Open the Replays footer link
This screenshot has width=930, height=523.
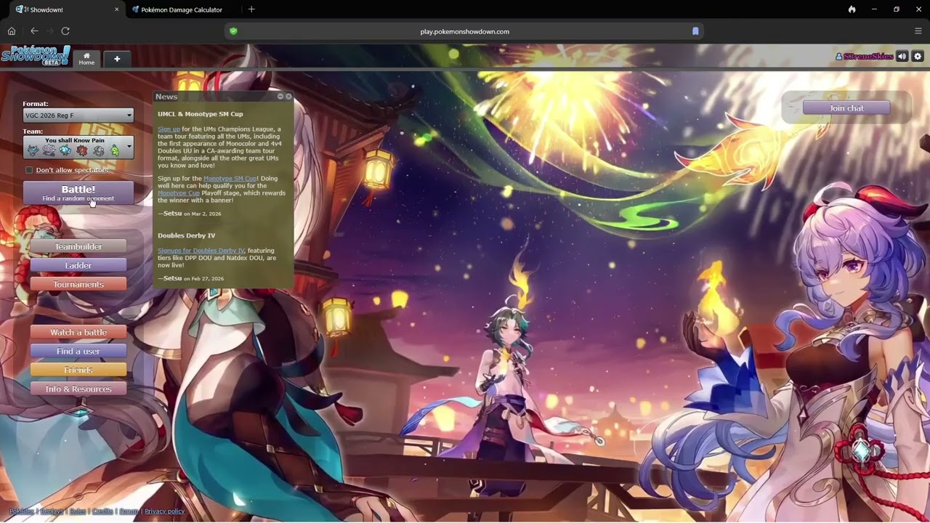[52, 511]
